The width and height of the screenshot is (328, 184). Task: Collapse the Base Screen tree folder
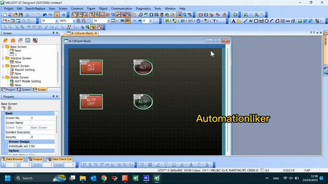pos(3,47)
